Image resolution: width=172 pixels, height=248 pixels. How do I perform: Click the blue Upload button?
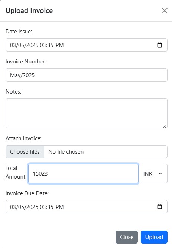pos(154,237)
